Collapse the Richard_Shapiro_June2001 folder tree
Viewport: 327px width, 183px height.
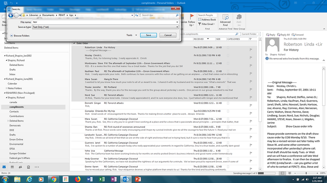[5, 79]
